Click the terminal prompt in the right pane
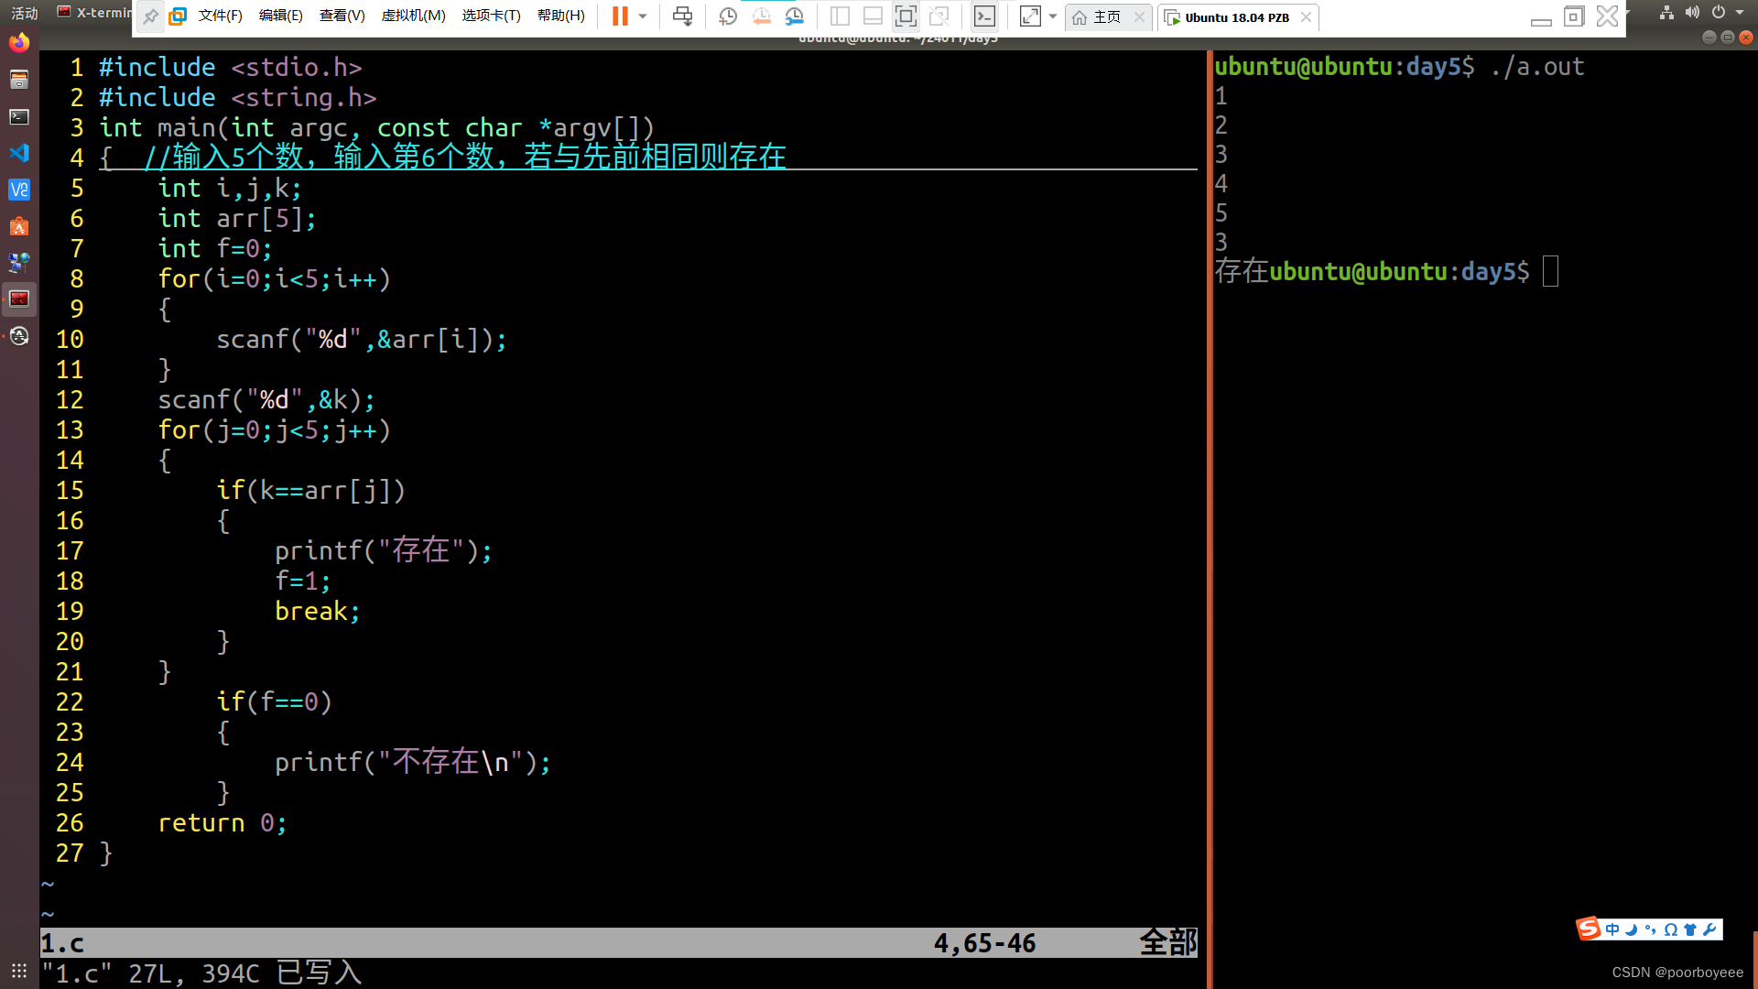Screen dimensions: 1758x989 (x=1549, y=271)
